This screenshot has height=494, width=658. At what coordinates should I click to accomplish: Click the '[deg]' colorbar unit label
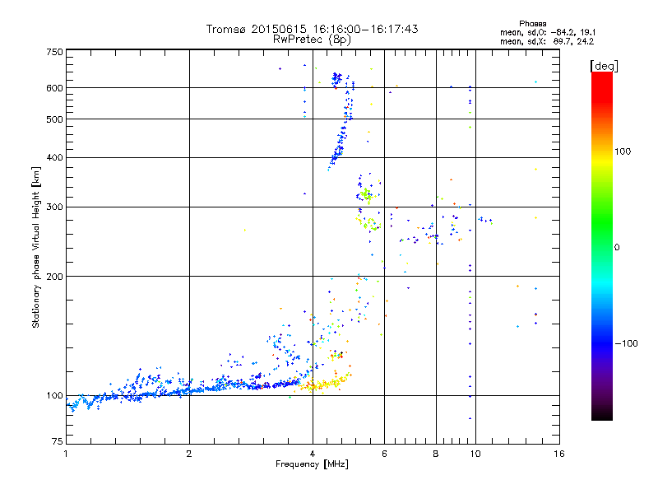pyautogui.click(x=604, y=66)
